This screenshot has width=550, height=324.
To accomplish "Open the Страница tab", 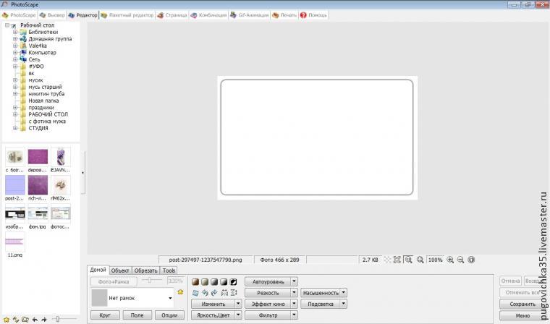I will point(172,15).
